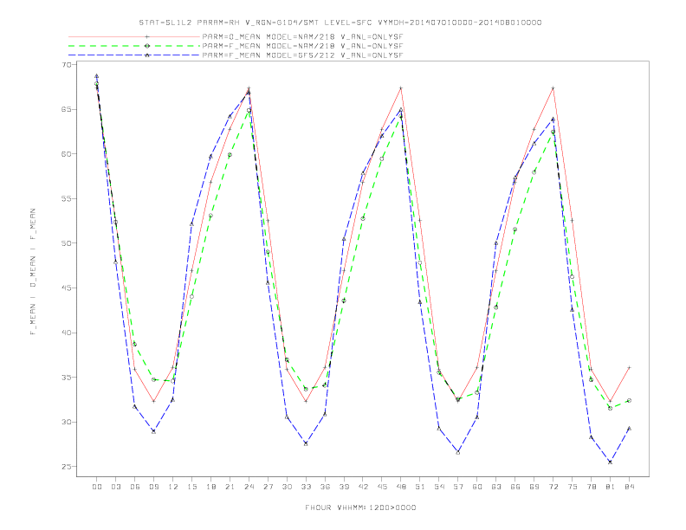Screen dimensions: 686x530
Task: Click the vertical y-axis title F_MEAN | O_MEAN | F_MEAN
Action: tap(33, 272)
